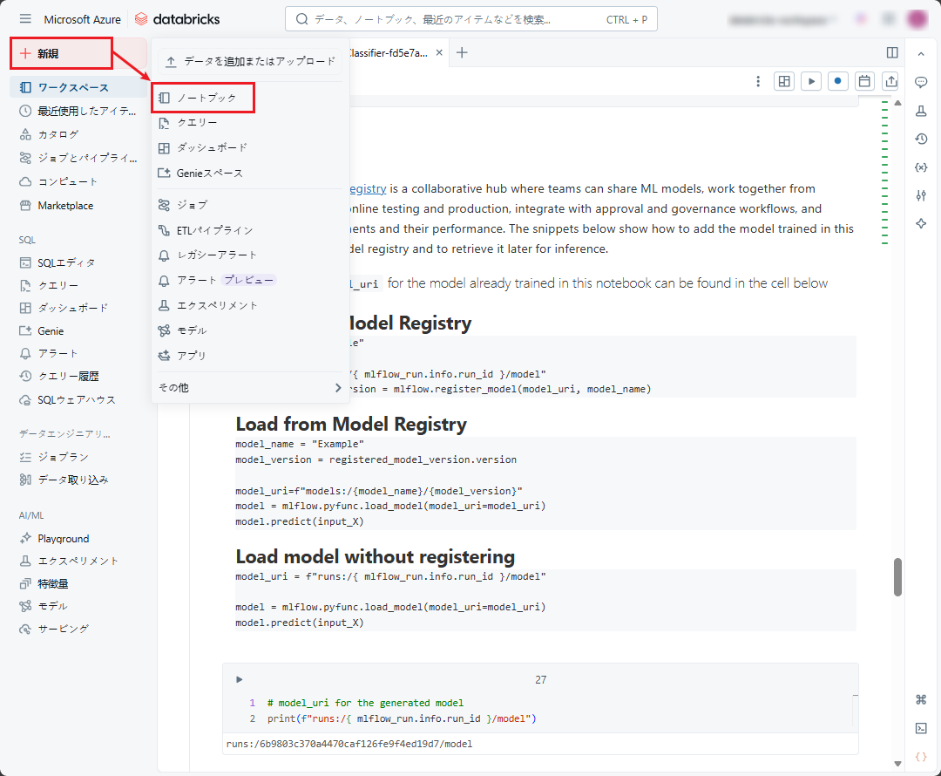This screenshot has height=776, width=941.
Task: Open the variables {x} panel
Action: point(921,167)
